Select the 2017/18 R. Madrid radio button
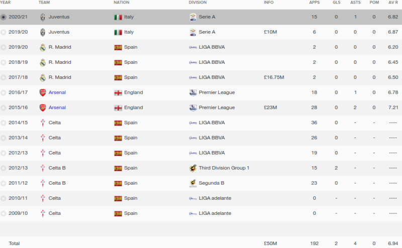402x248 pixels. click(x=4, y=78)
